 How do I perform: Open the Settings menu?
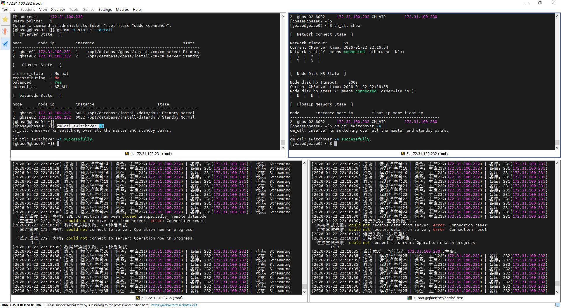coord(105,10)
